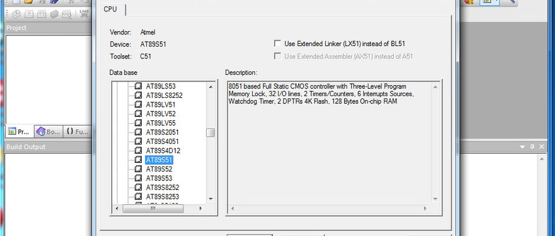
Task: Click the Description box scroll-right arrow
Action: (426, 209)
